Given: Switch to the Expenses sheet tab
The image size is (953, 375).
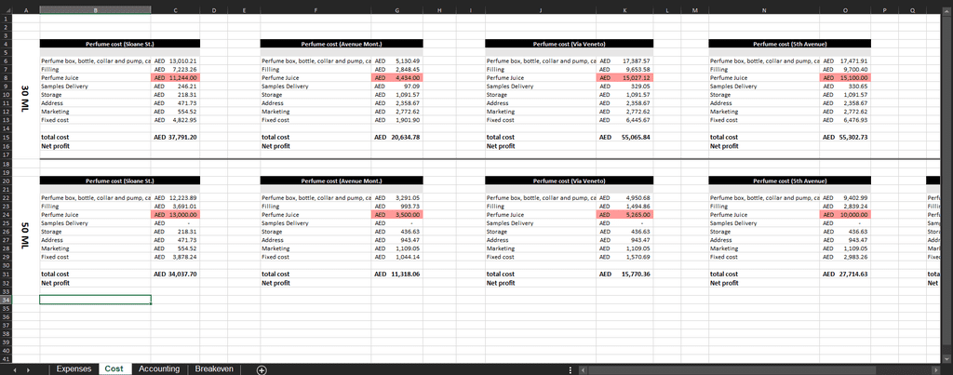Looking at the screenshot, I should pos(74,368).
